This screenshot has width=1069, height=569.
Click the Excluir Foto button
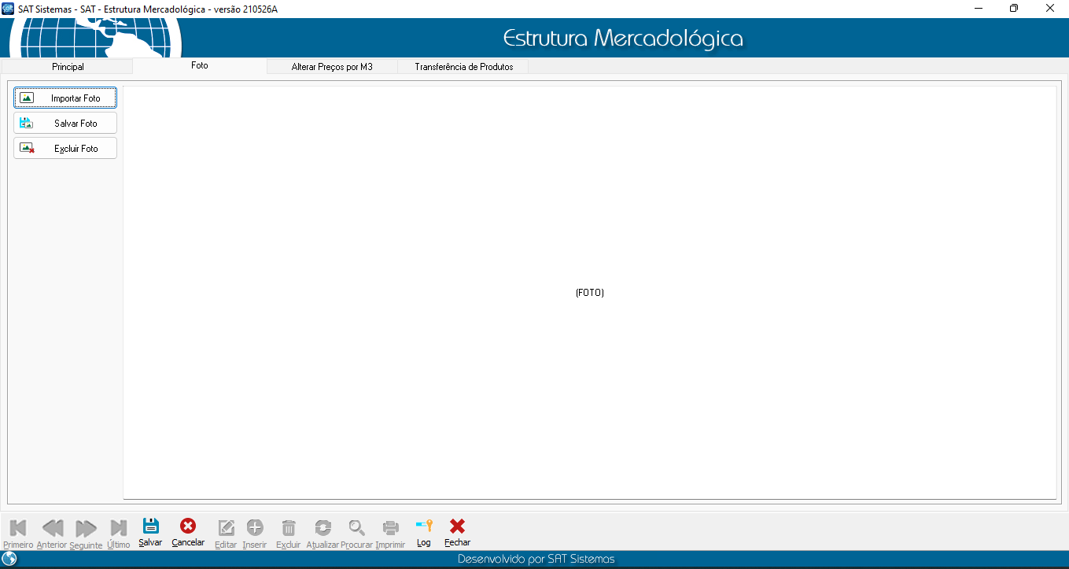65,149
